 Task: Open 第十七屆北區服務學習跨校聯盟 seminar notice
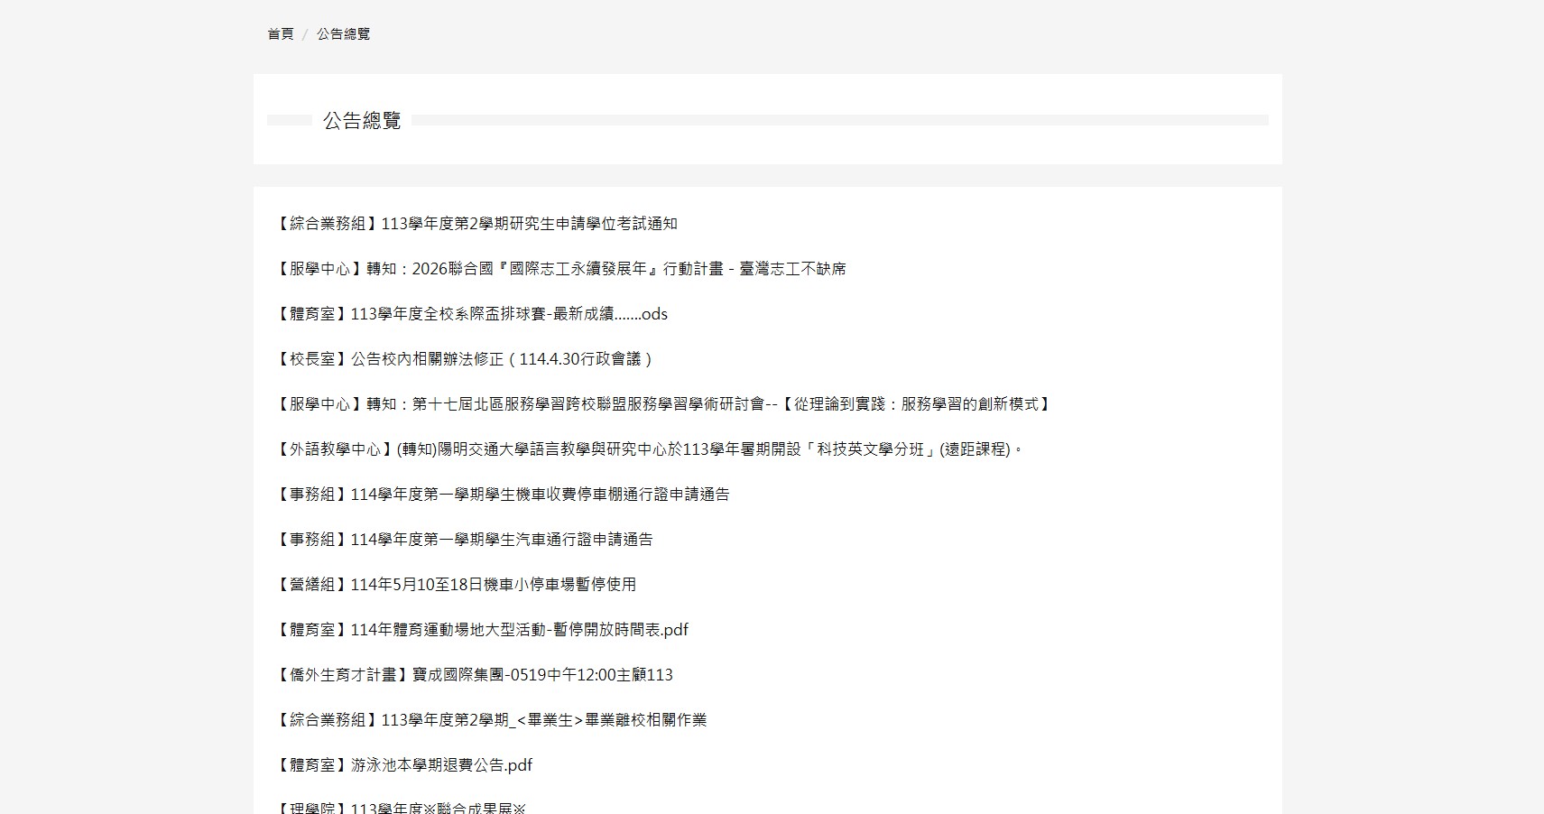tap(663, 404)
